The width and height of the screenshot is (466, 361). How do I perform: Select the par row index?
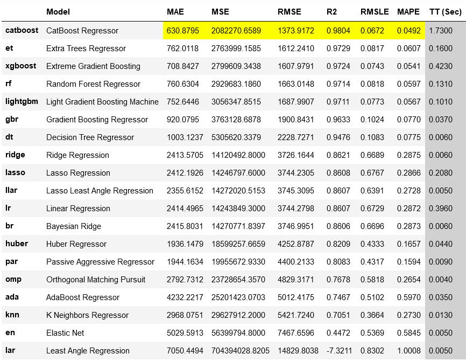click(12, 262)
